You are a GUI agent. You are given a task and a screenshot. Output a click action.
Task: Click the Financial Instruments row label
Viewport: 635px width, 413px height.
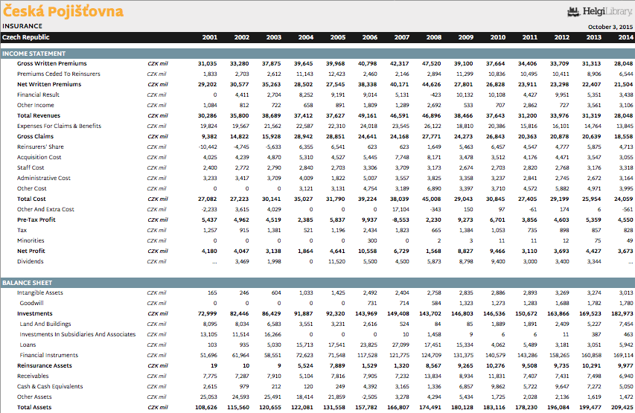click(49, 355)
